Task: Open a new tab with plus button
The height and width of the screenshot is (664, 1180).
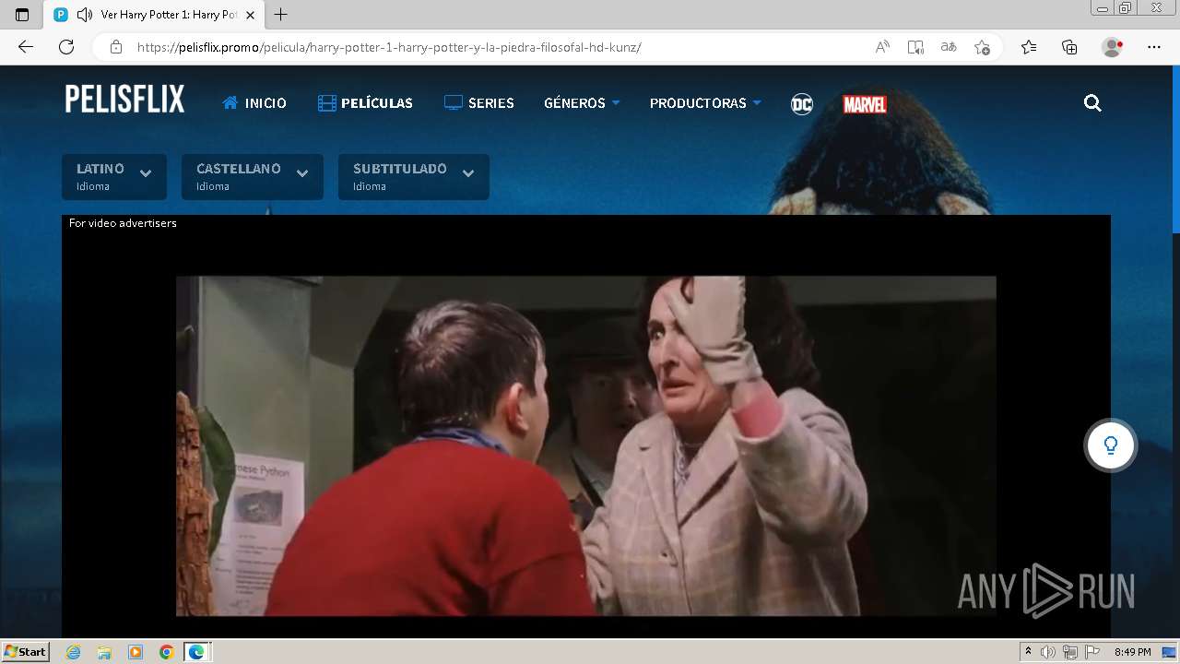Action: point(281,15)
